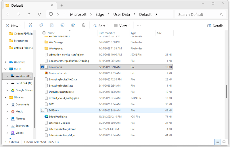This screenshot has width=230, height=147.
Task: Switch to large thumbnails view icon
Action: pyautogui.click(x=224, y=142)
